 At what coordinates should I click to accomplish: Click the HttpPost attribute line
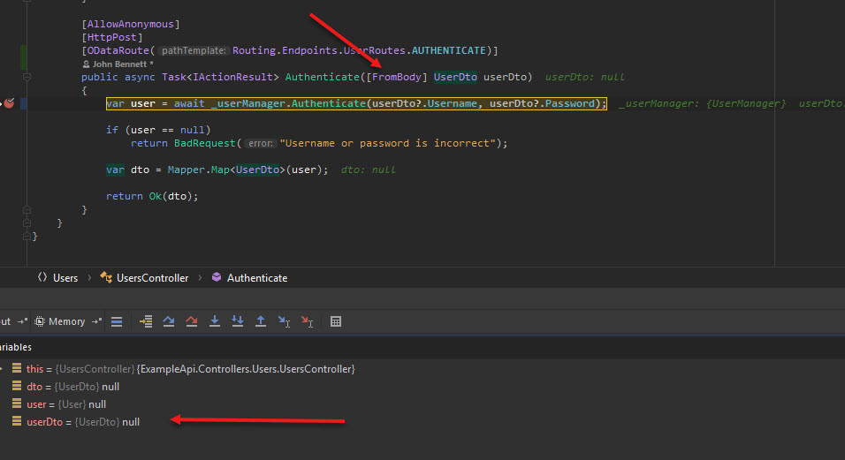coord(112,37)
